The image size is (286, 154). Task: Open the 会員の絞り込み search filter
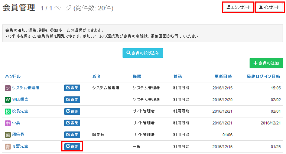tap(143, 53)
